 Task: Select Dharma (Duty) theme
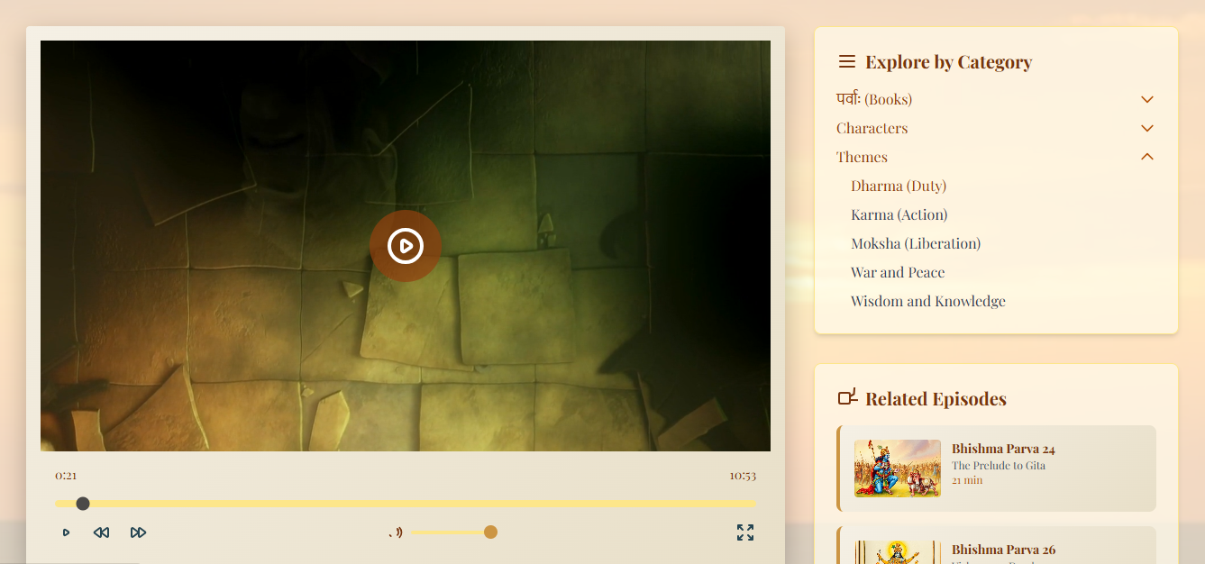click(x=899, y=186)
